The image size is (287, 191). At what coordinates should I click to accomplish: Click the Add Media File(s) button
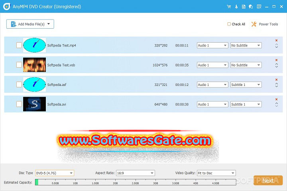[30, 24]
